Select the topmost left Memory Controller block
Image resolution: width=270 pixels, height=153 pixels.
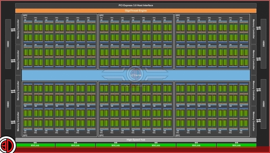click(18, 29)
